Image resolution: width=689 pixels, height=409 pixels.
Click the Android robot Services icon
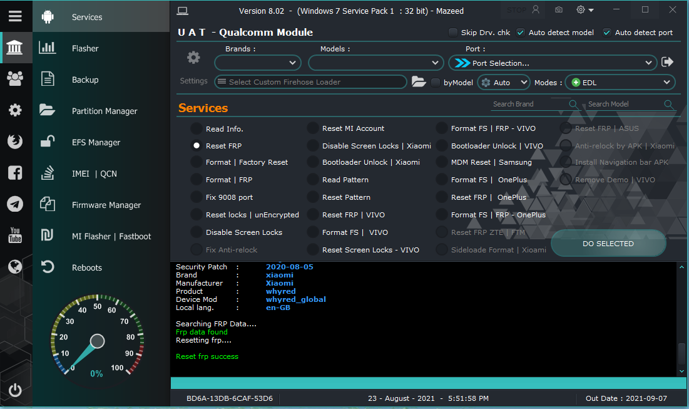[x=48, y=17]
